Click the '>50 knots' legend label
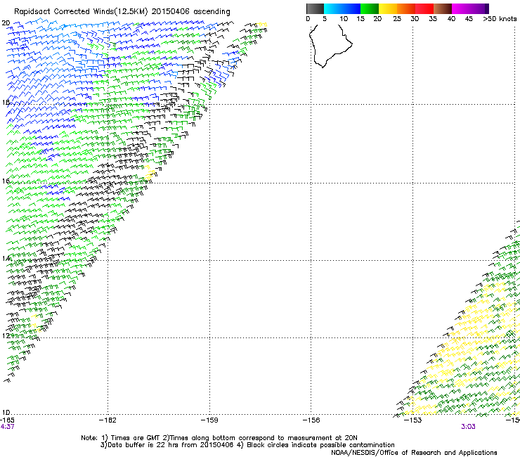The image size is (520, 457). coord(500,19)
